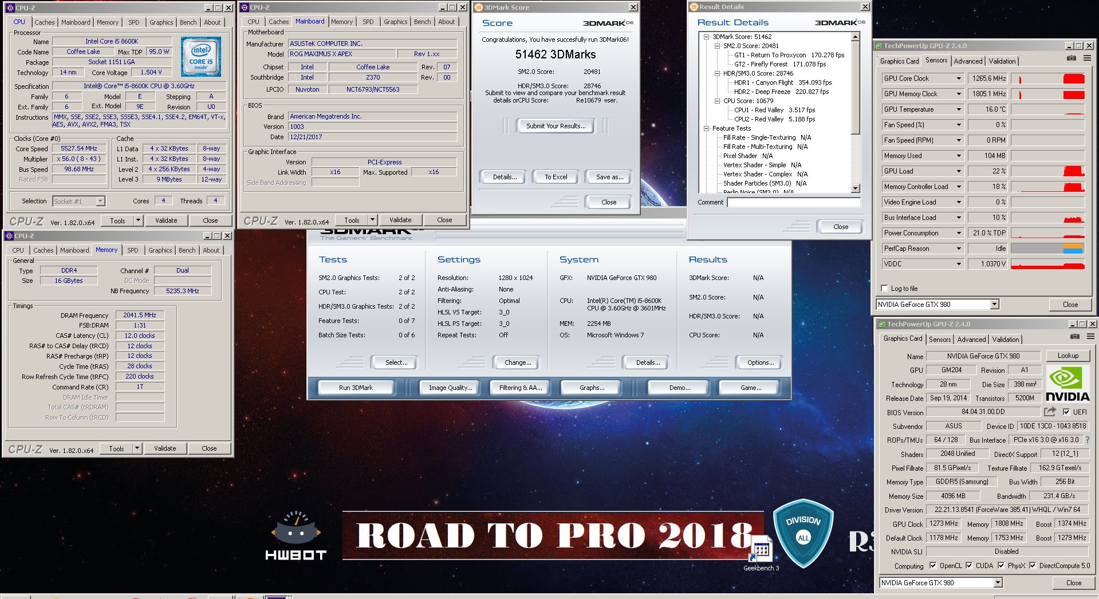The height and width of the screenshot is (599, 1099).
Task: Toggle PhysX computing checkbox
Action: click(1001, 565)
